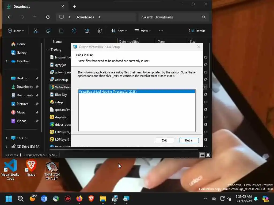The width and height of the screenshot is (274, 205).
Task: Expand the OneDrive tree node
Action: point(7,61)
